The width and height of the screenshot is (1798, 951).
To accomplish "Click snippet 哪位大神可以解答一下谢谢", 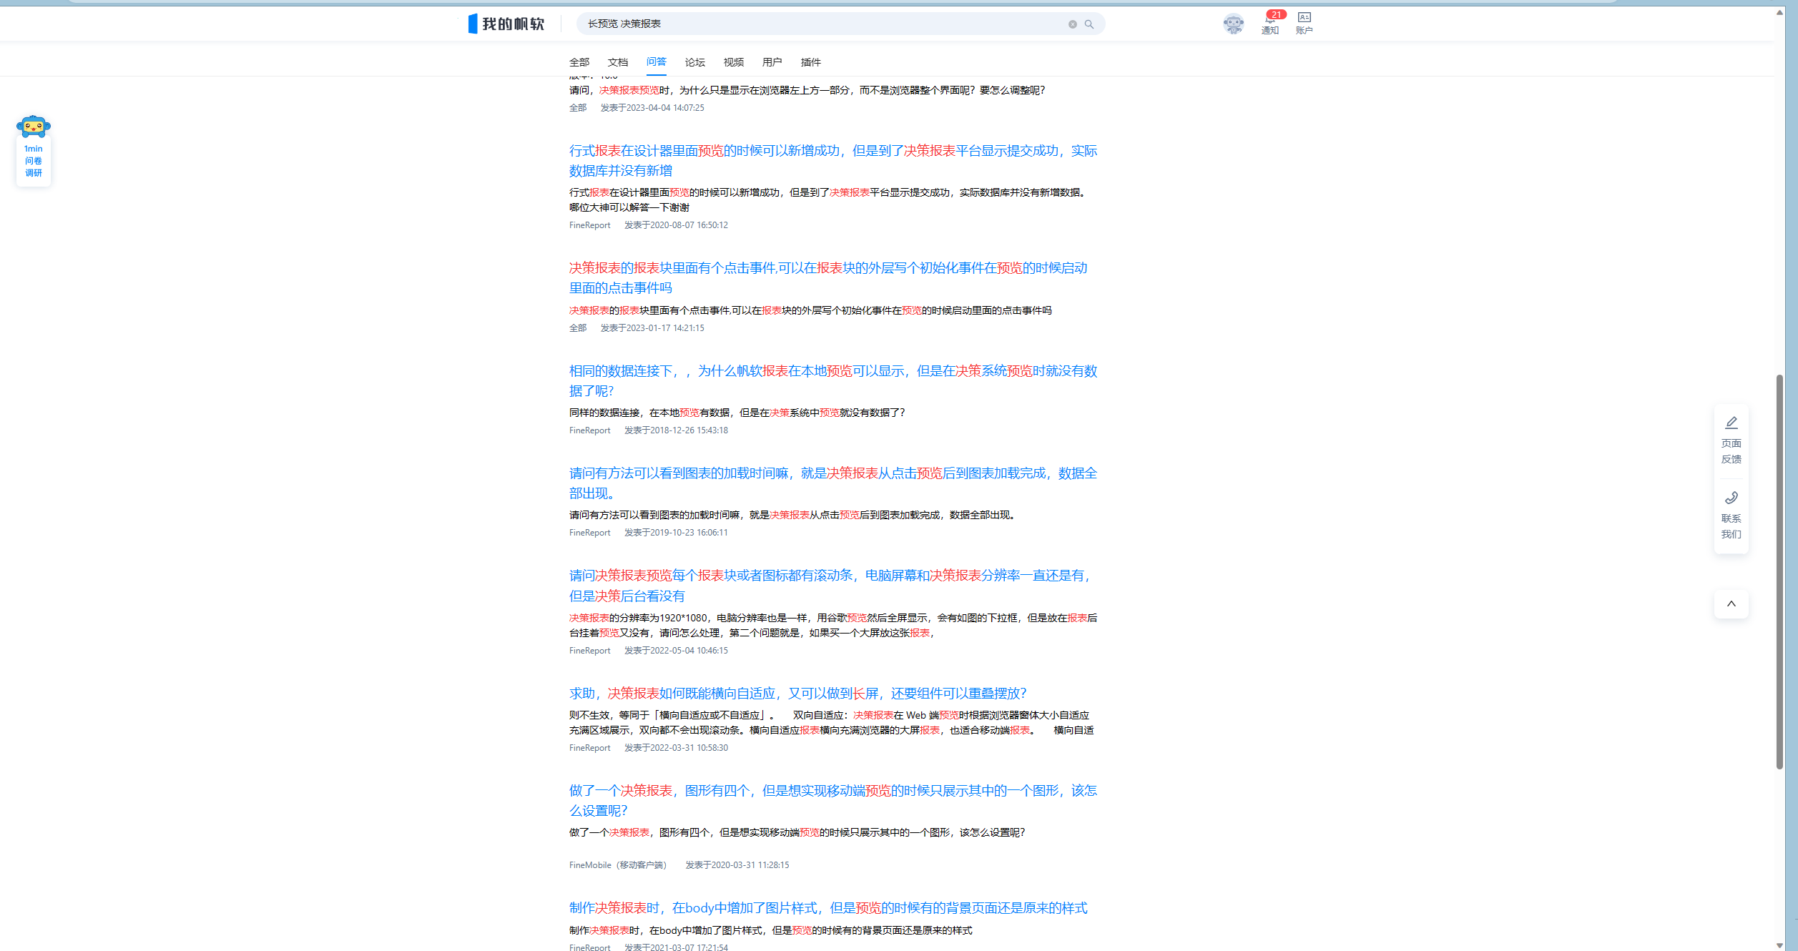I will (x=629, y=207).
